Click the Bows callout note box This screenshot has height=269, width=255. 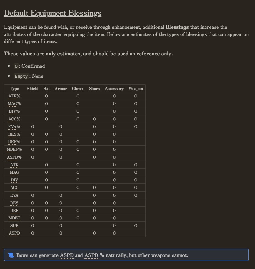[x=126, y=255]
